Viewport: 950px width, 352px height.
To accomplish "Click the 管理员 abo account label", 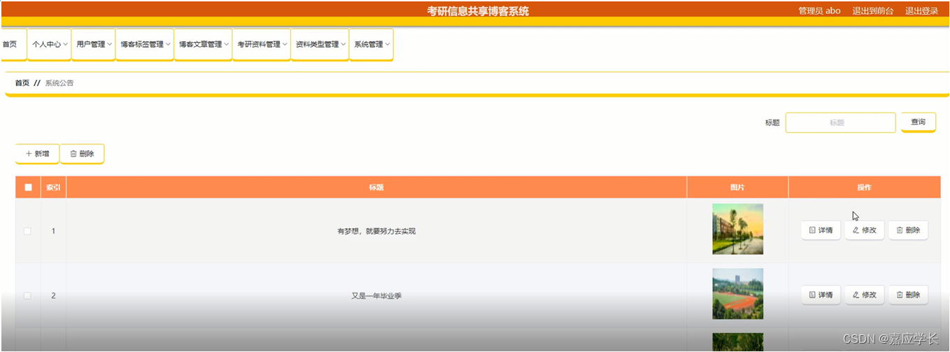I will 819,11.
